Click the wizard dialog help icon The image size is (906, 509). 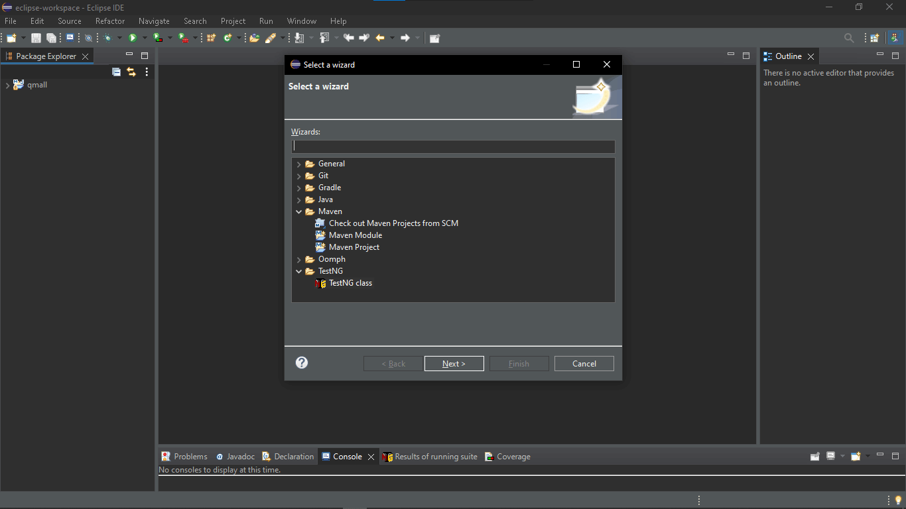click(x=302, y=363)
